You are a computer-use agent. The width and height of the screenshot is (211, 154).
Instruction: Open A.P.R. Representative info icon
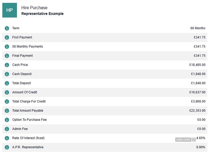(7, 147)
